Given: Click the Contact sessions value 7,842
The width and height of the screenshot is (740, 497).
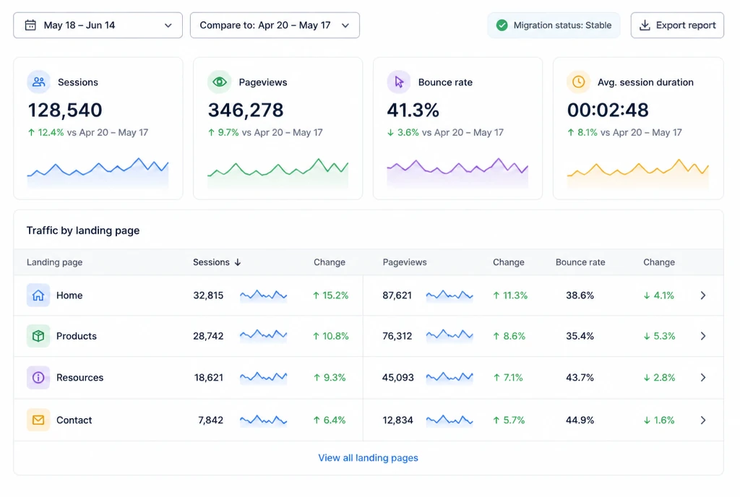Looking at the screenshot, I should pyautogui.click(x=210, y=420).
